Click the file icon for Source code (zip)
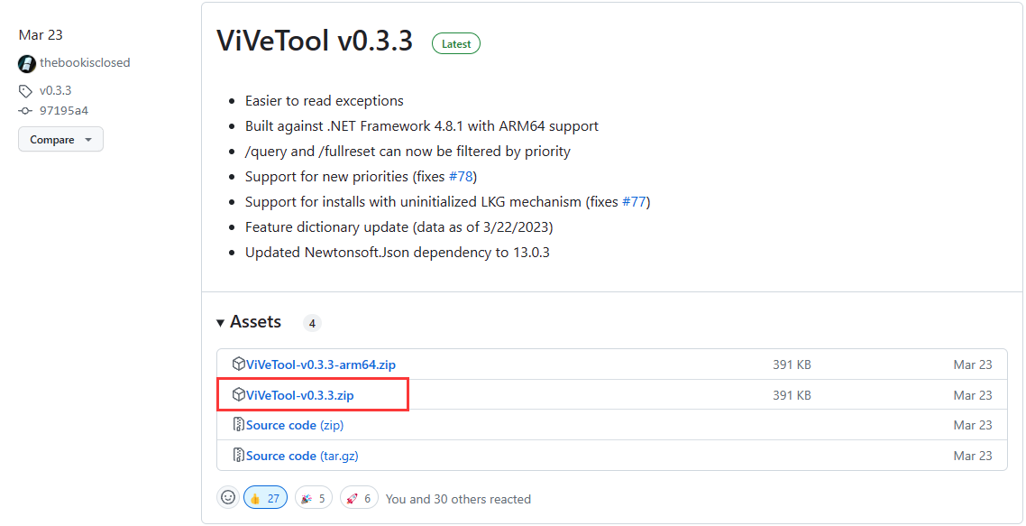 click(239, 425)
